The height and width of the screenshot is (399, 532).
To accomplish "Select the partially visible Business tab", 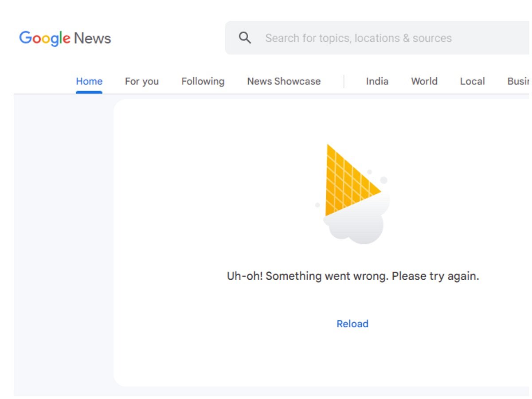I will click(x=519, y=81).
